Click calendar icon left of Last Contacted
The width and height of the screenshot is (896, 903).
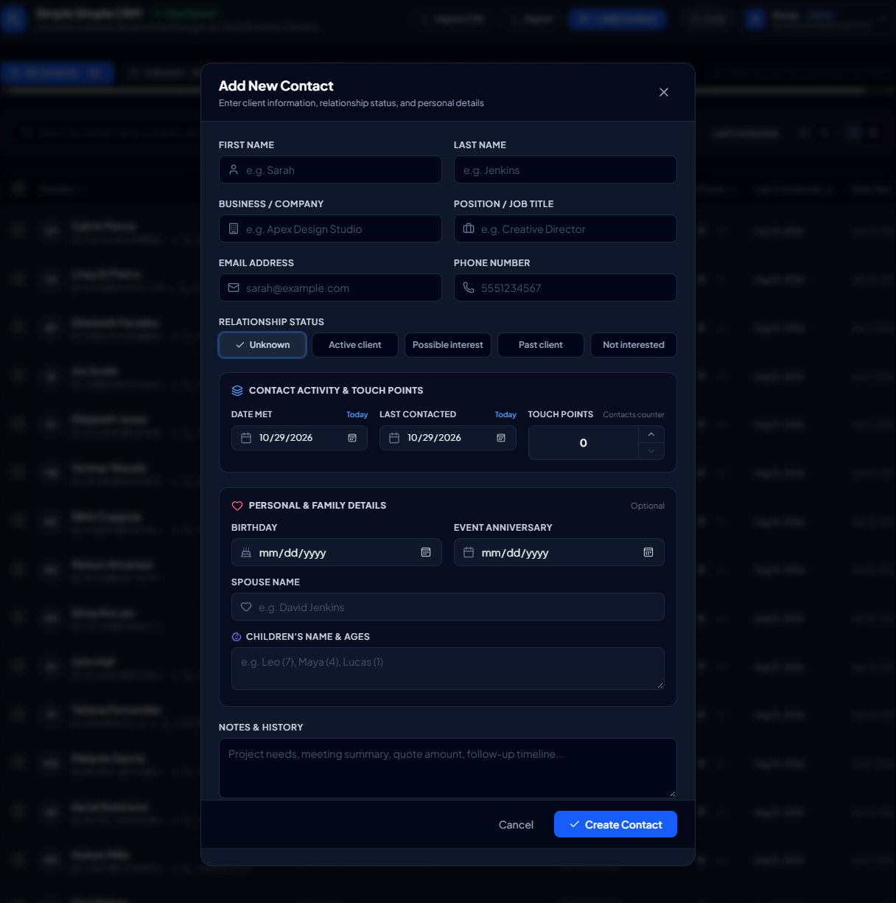(394, 438)
